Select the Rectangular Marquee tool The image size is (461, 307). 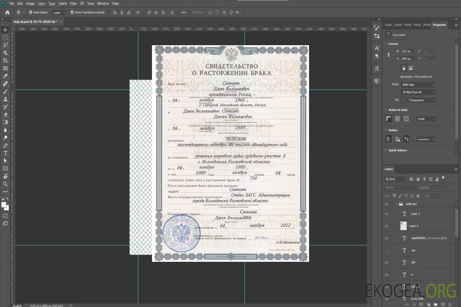tap(5, 38)
